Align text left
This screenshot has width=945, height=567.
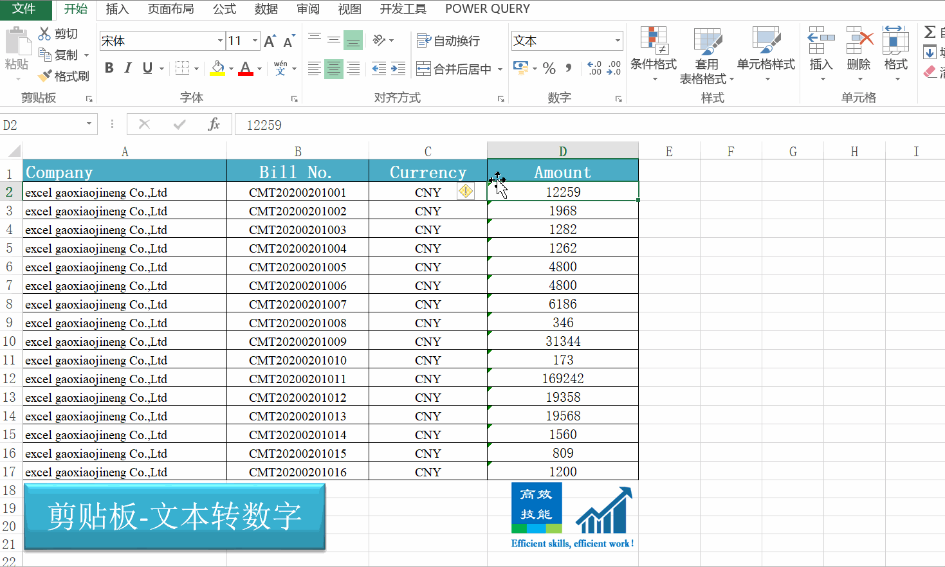pyautogui.click(x=315, y=69)
